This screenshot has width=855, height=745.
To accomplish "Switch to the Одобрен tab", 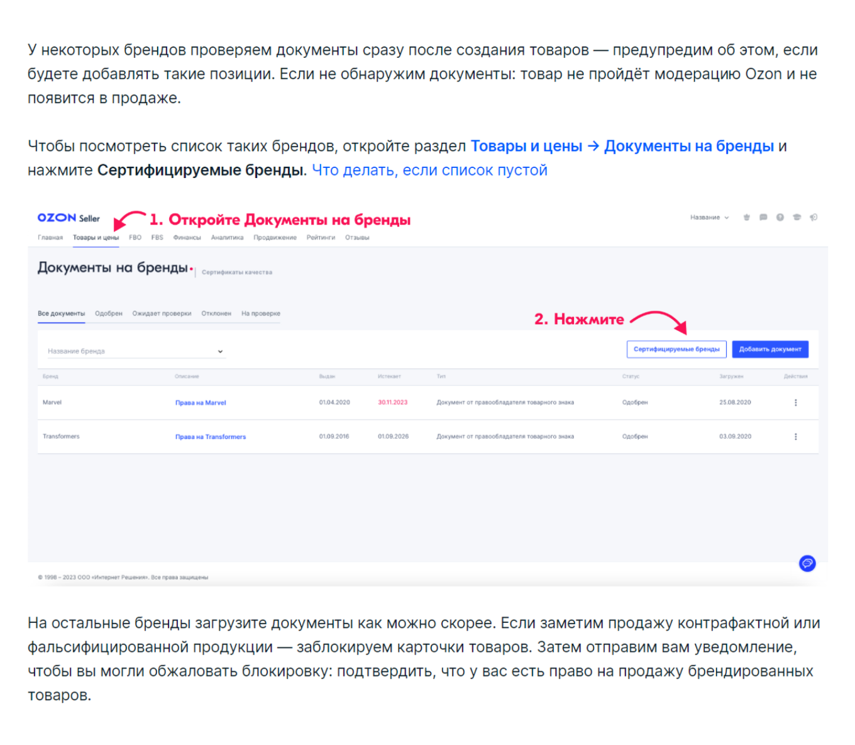I will 109,313.
